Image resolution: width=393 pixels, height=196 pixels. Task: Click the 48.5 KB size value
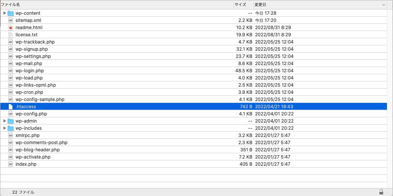pyautogui.click(x=244, y=71)
